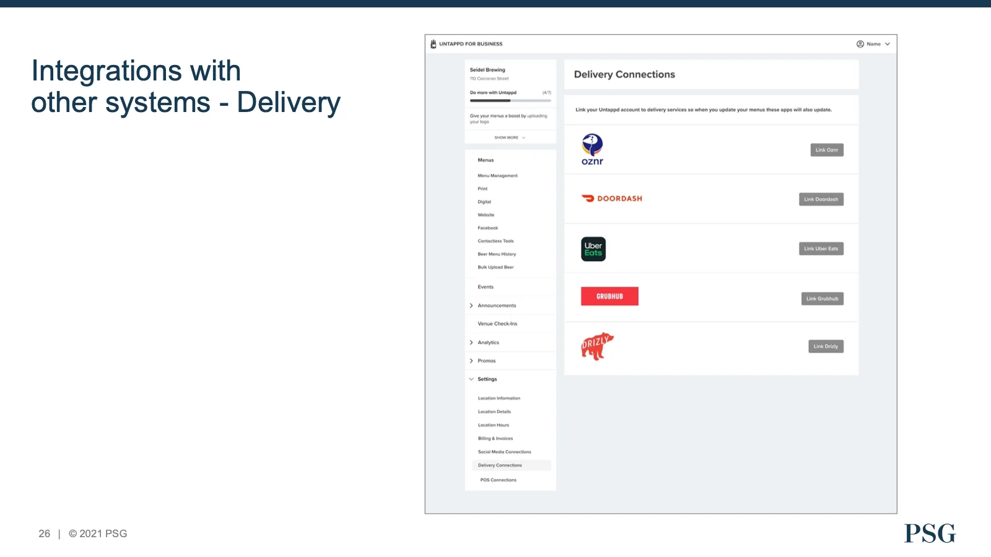
Task: Click the '(4/7)' progress count text
Action: point(547,93)
